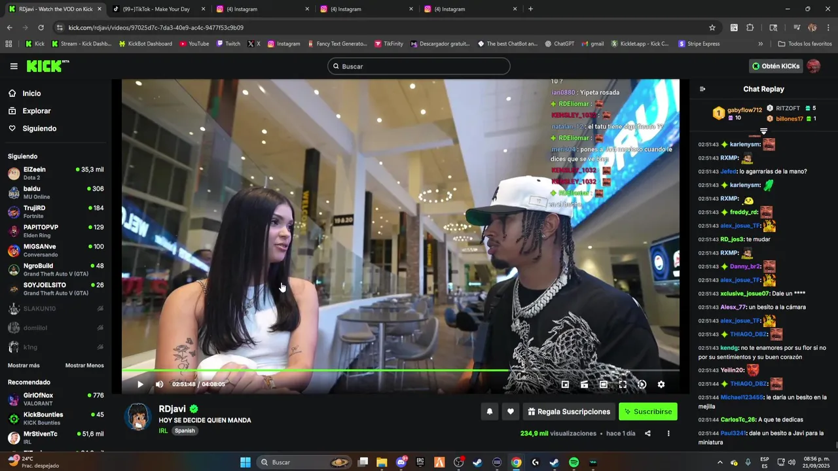
Task: Open the user profile avatar menu
Action: (x=814, y=66)
